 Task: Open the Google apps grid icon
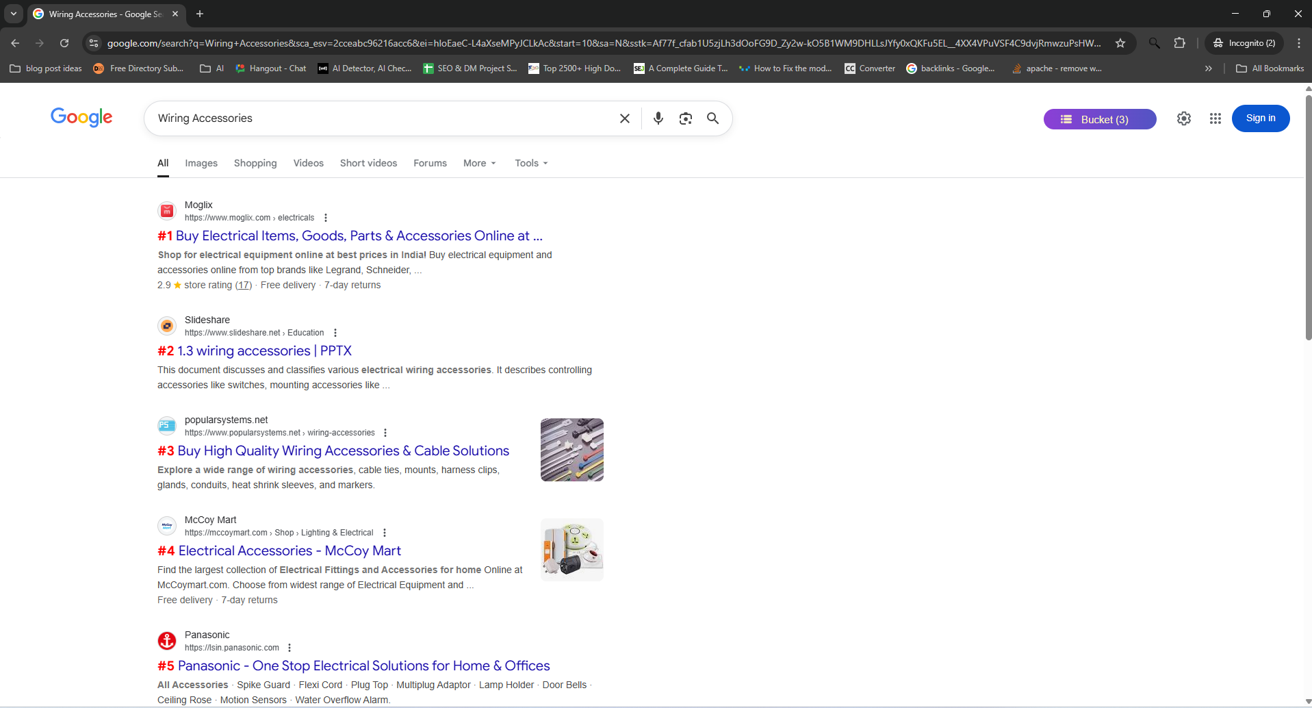1215,118
